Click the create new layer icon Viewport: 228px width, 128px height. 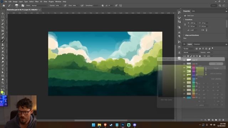click(x=220, y=120)
